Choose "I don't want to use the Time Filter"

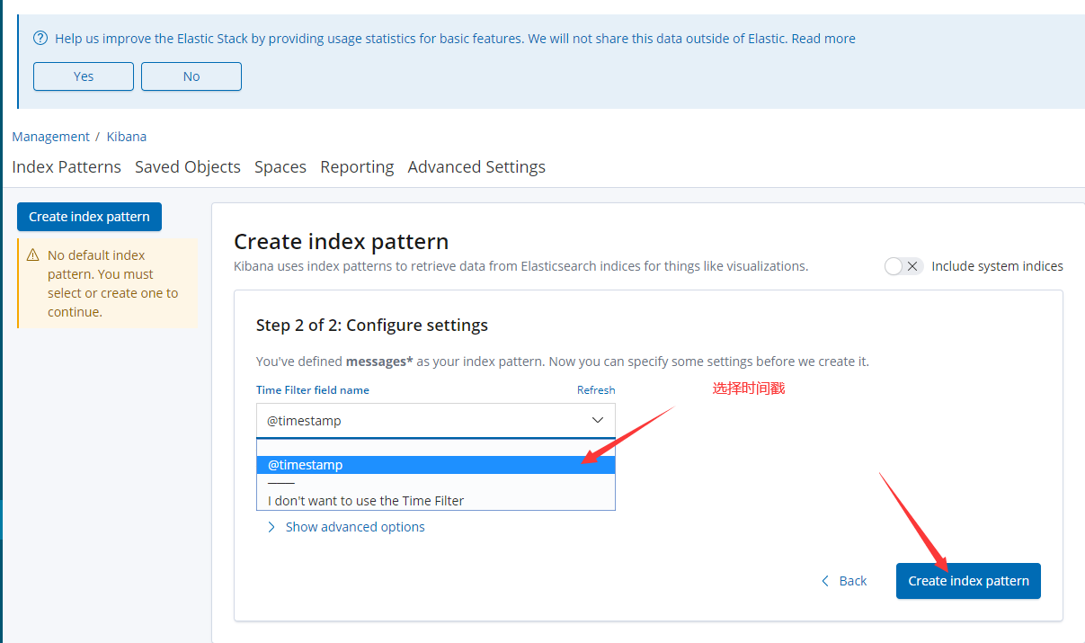(436, 501)
